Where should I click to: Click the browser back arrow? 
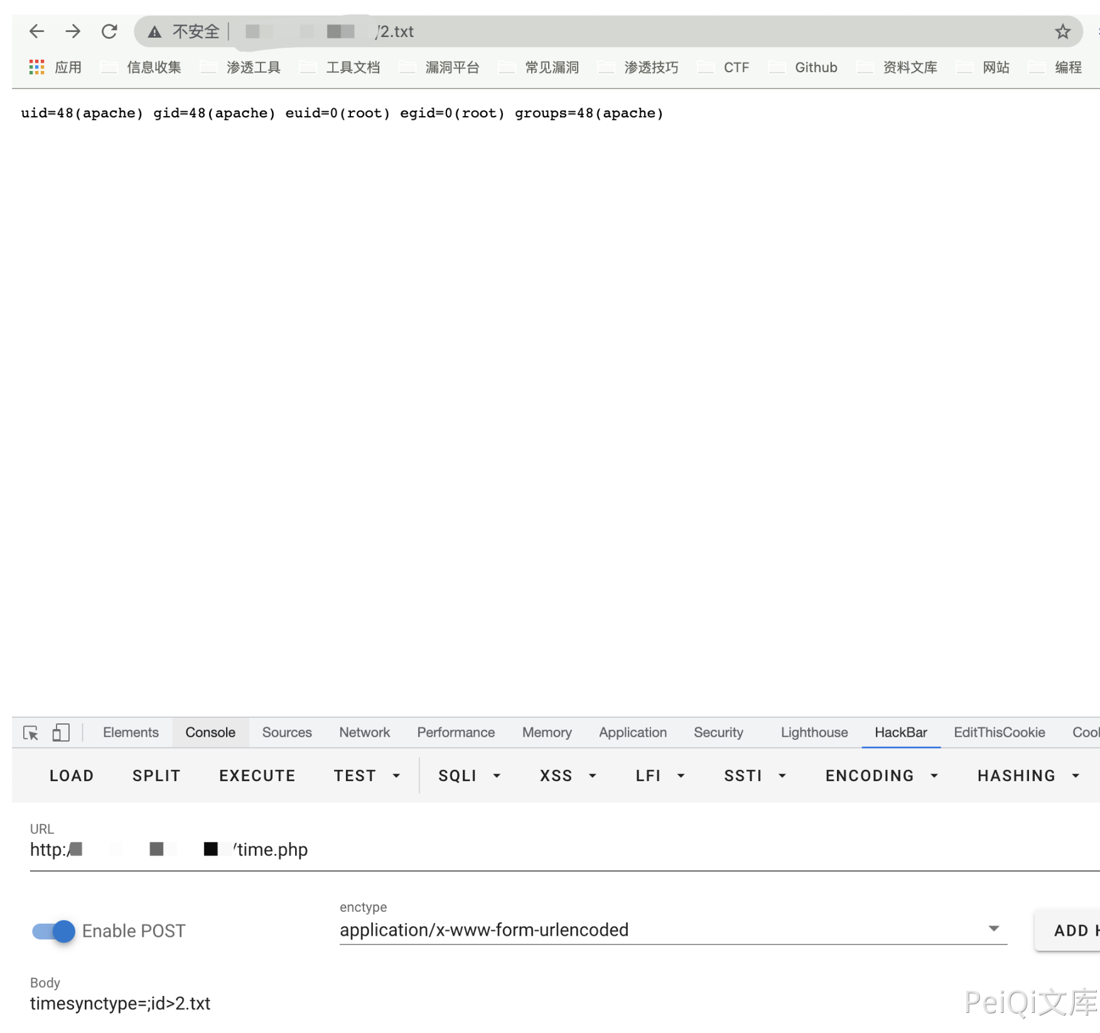36,31
